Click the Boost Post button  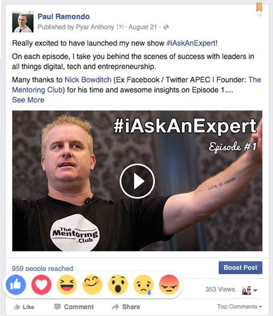click(241, 267)
